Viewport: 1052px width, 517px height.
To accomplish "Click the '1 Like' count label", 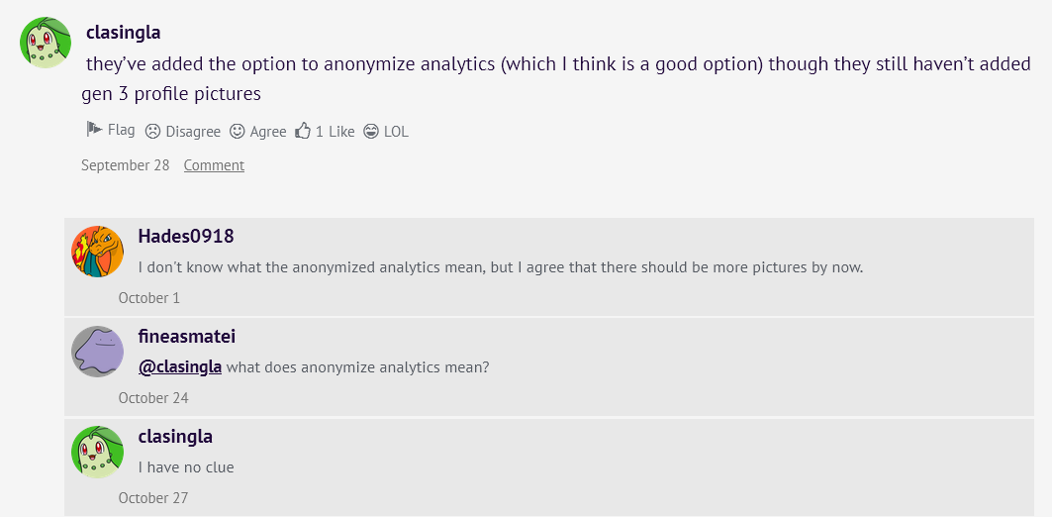I will click(335, 131).
